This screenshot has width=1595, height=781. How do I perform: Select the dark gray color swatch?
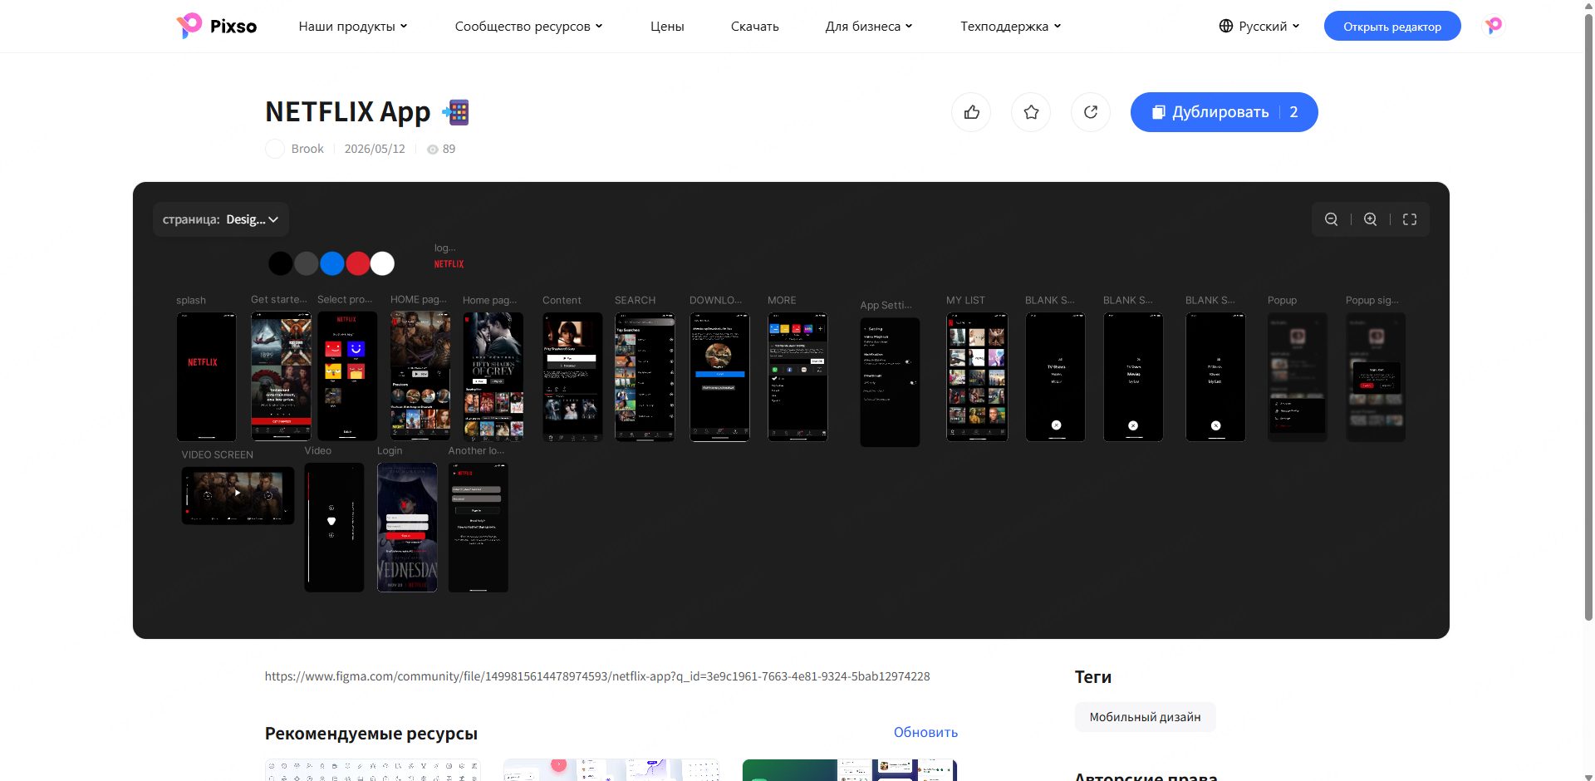coord(307,263)
